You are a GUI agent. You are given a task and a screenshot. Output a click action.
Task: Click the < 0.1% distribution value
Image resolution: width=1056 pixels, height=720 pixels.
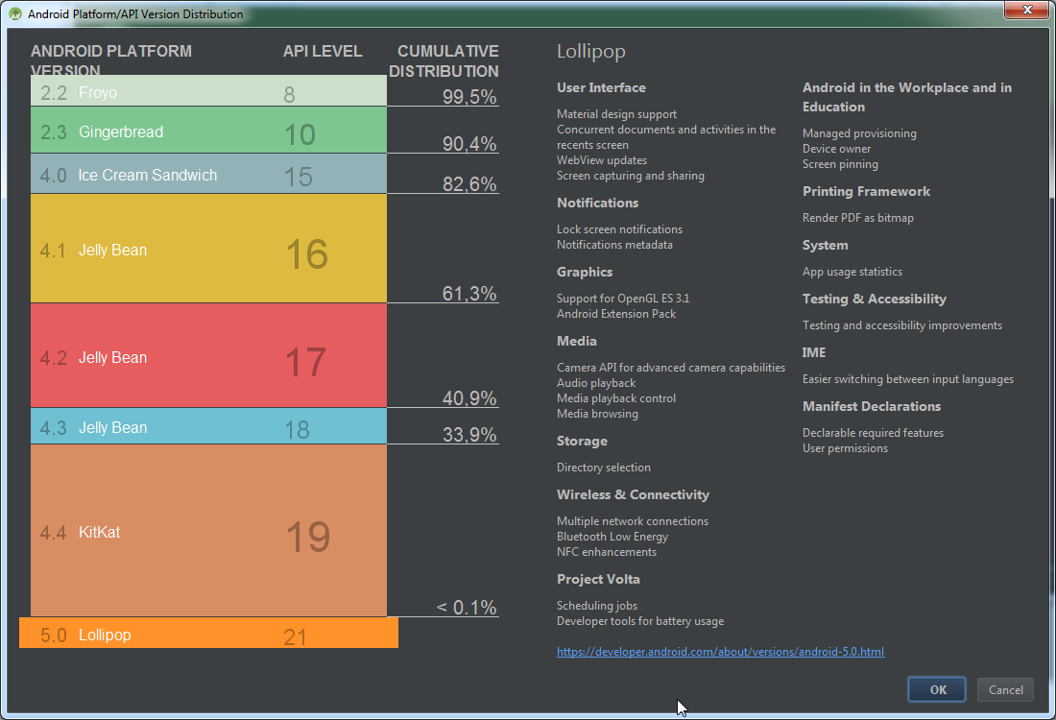pos(467,607)
